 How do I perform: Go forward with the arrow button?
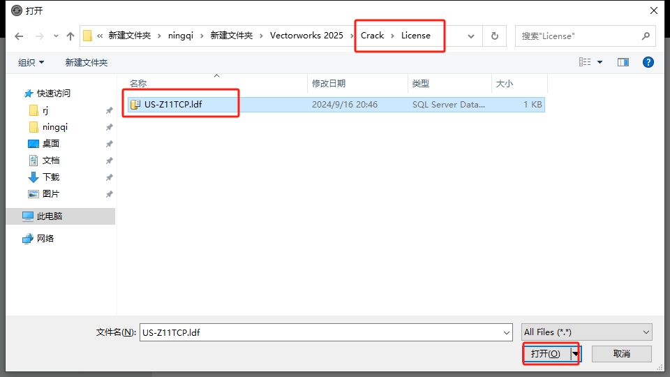click(39, 36)
